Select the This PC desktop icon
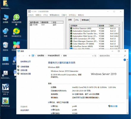 pos(6,19)
